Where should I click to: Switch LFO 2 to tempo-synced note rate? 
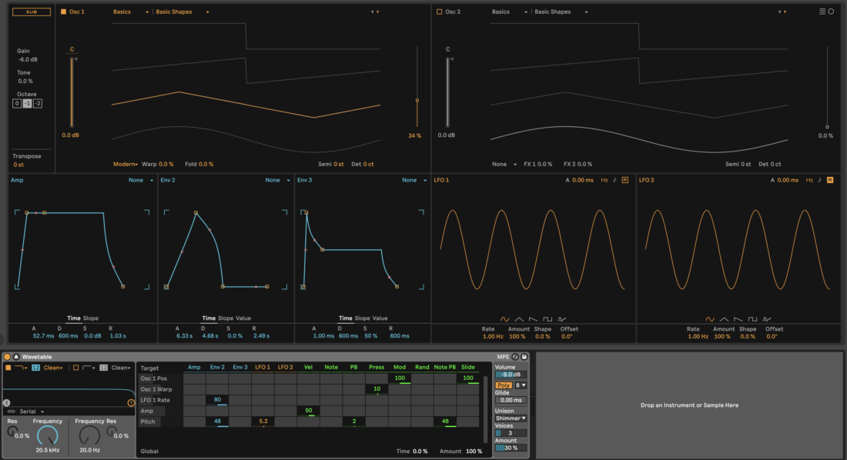[x=819, y=180]
